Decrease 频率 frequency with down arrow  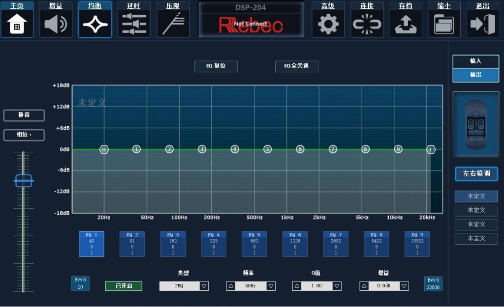271,286
